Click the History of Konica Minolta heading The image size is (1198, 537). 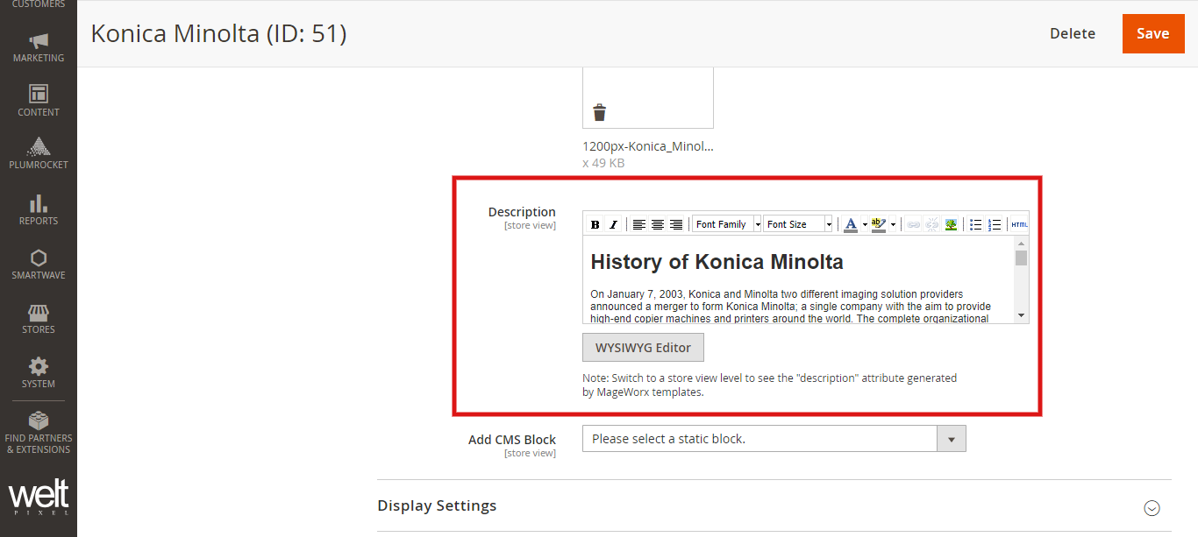(717, 262)
